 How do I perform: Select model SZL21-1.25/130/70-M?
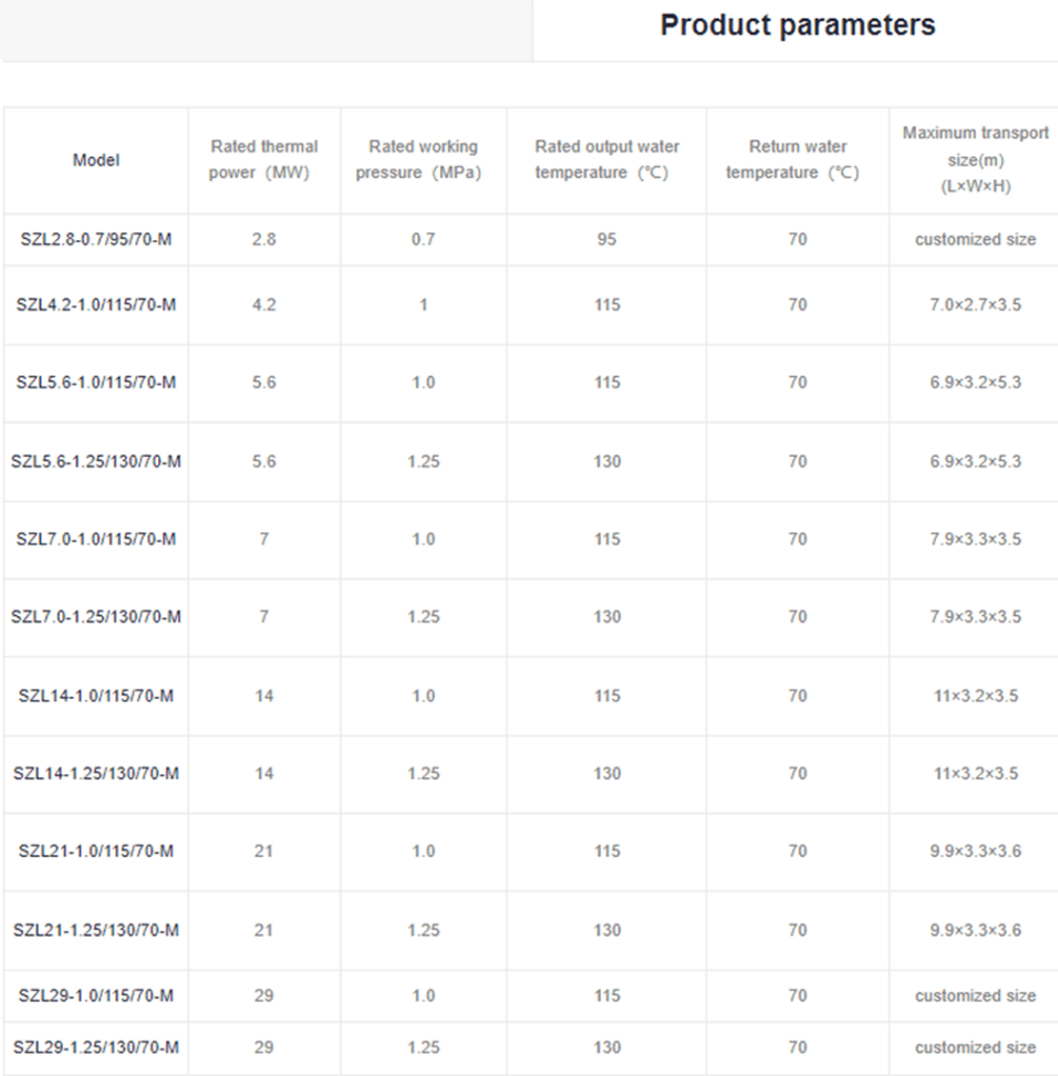[x=96, y=930]
